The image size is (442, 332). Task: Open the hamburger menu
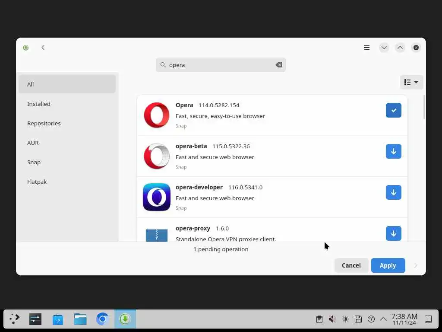click(x=367, y=48)
